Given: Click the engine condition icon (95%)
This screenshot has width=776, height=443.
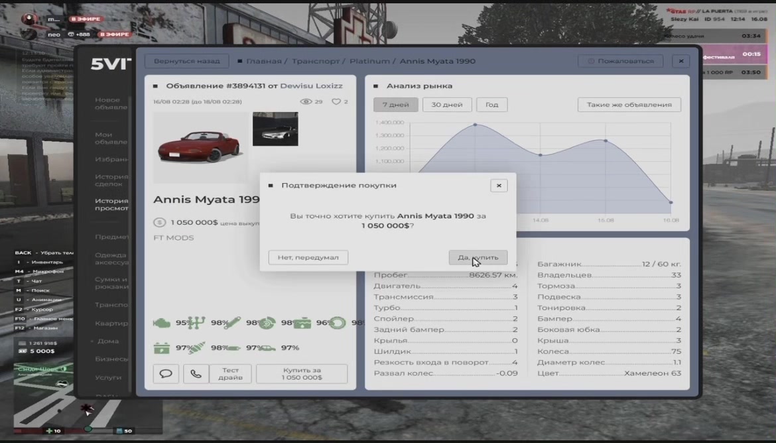Looking at the screenshot, I should point(161,323).
